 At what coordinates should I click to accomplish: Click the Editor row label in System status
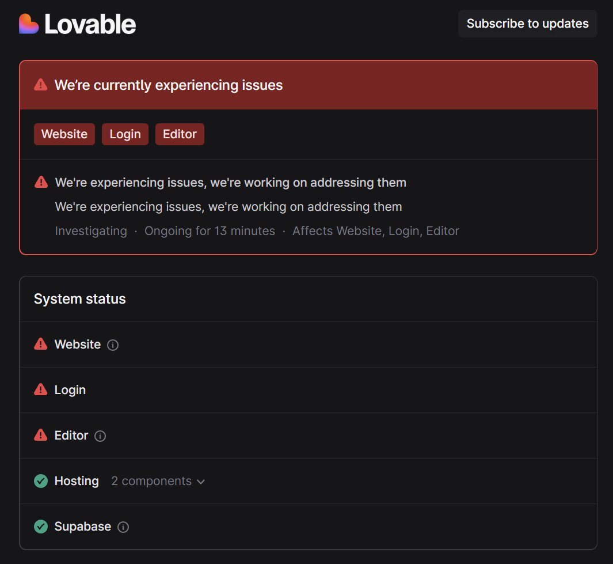coord(71,435)
